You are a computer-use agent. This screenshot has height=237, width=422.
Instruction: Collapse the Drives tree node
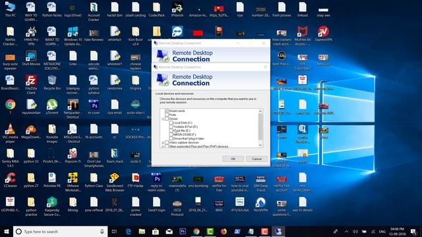tap(163, 118)
